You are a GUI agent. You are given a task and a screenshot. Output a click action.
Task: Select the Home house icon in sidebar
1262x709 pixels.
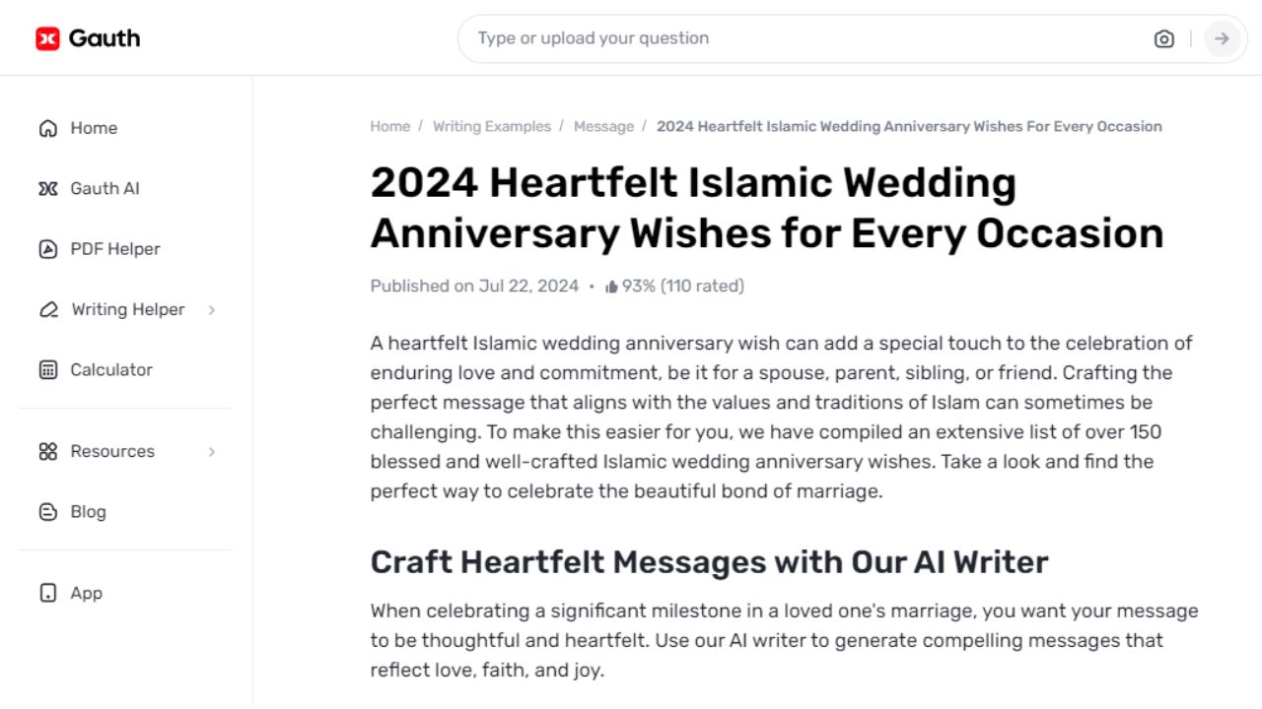47,128
